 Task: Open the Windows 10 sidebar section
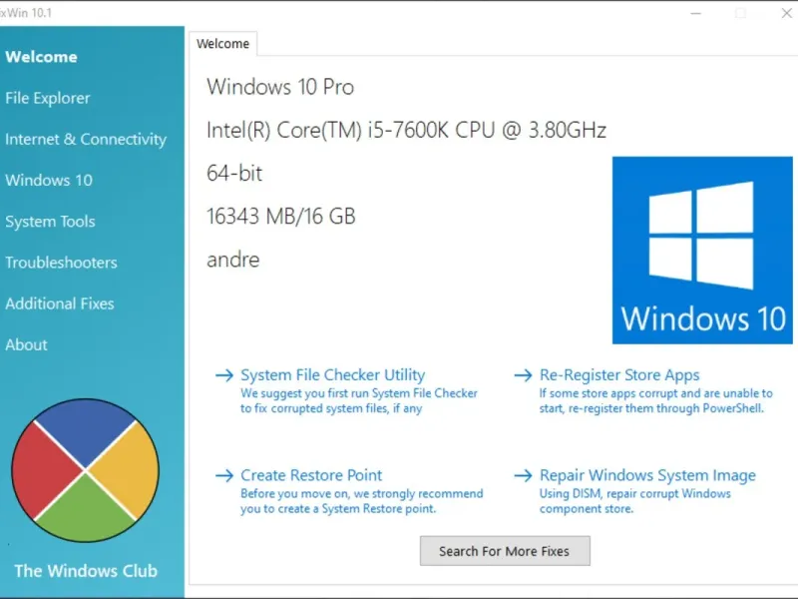click(49, 180)
